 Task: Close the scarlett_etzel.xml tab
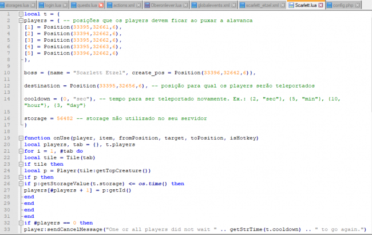pos(283,5)
